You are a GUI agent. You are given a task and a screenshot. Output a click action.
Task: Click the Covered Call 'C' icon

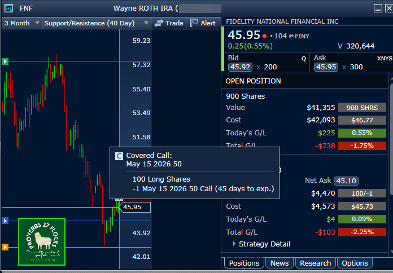(119, 156)
